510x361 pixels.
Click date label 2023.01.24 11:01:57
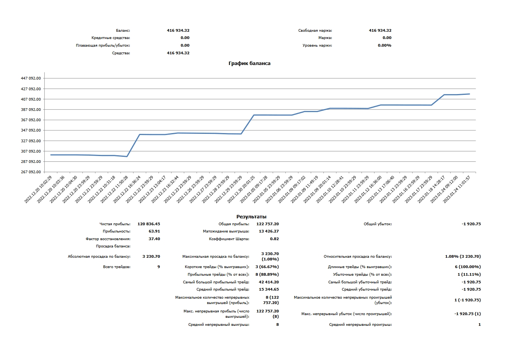tap(456, 190)
